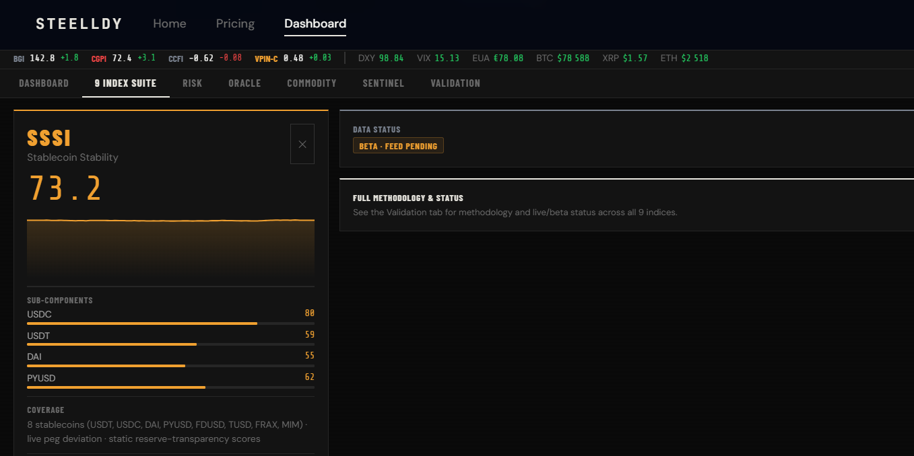Click the DXY 98.84 ticker

381,59
